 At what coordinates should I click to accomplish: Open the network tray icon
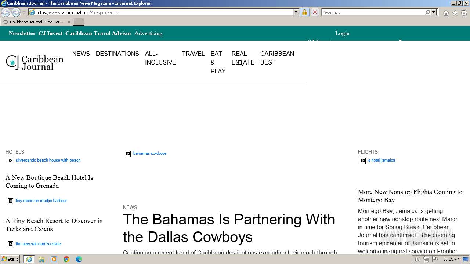(x=426, y=259)
